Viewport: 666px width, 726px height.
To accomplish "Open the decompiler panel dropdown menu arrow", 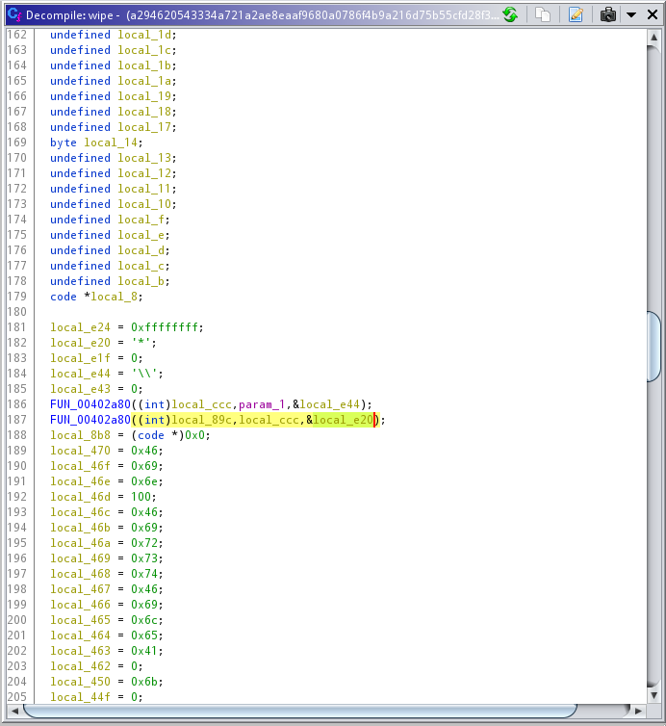I will (630, 14).
